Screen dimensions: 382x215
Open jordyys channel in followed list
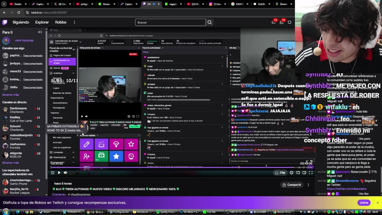point(22,64)
